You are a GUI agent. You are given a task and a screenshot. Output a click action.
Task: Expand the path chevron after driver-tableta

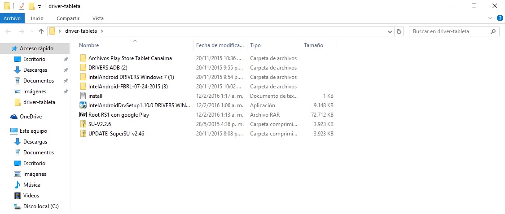pos(102,31)
